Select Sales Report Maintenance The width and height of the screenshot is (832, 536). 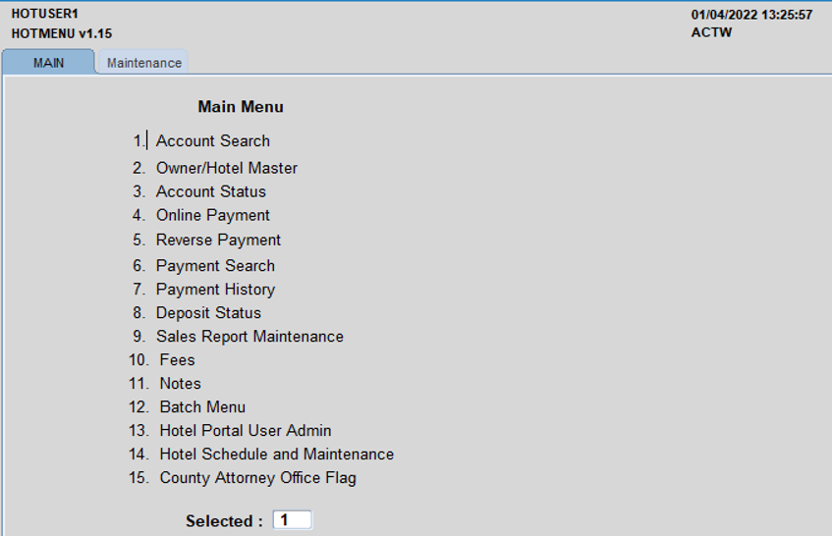[250, 337]
